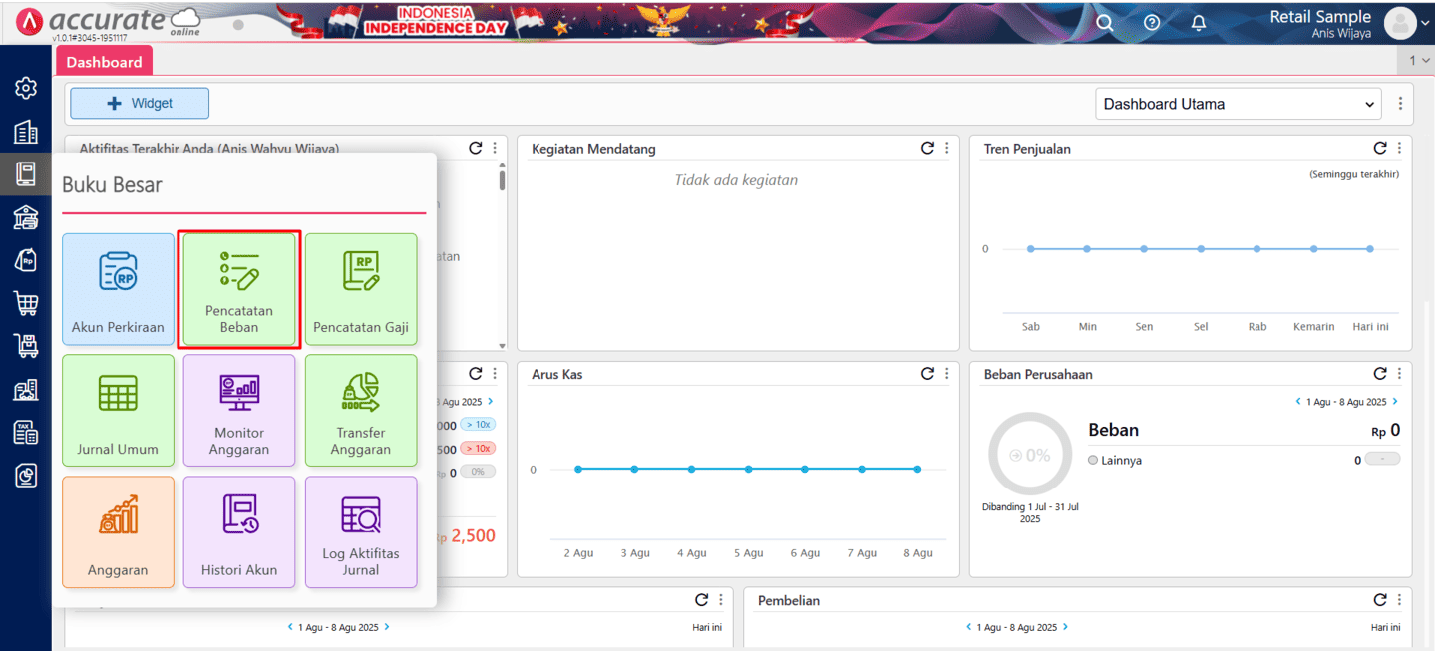Screen dimensions: 1435x651
Task: Click the search magnifier in header
Action: [1105, 23]
